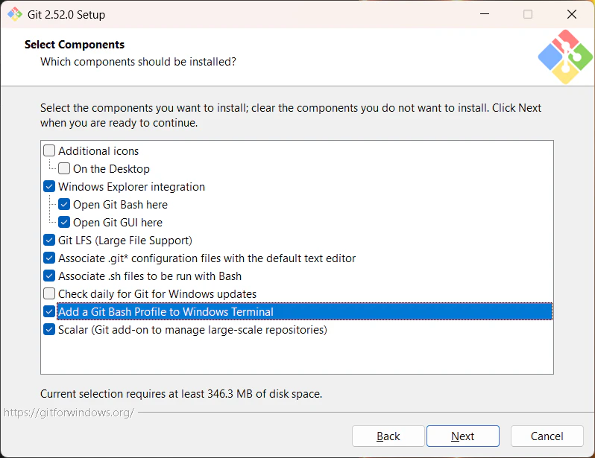
Task: Minimize the Git Setup window
Action: coord(485,14)
